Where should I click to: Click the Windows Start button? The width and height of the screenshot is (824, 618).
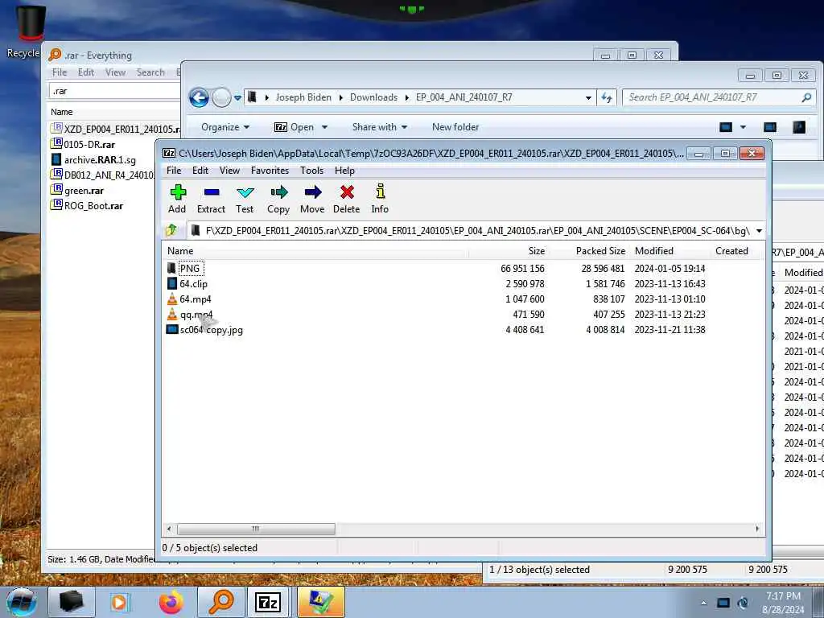pyautogui.click(x=22, y=602)
